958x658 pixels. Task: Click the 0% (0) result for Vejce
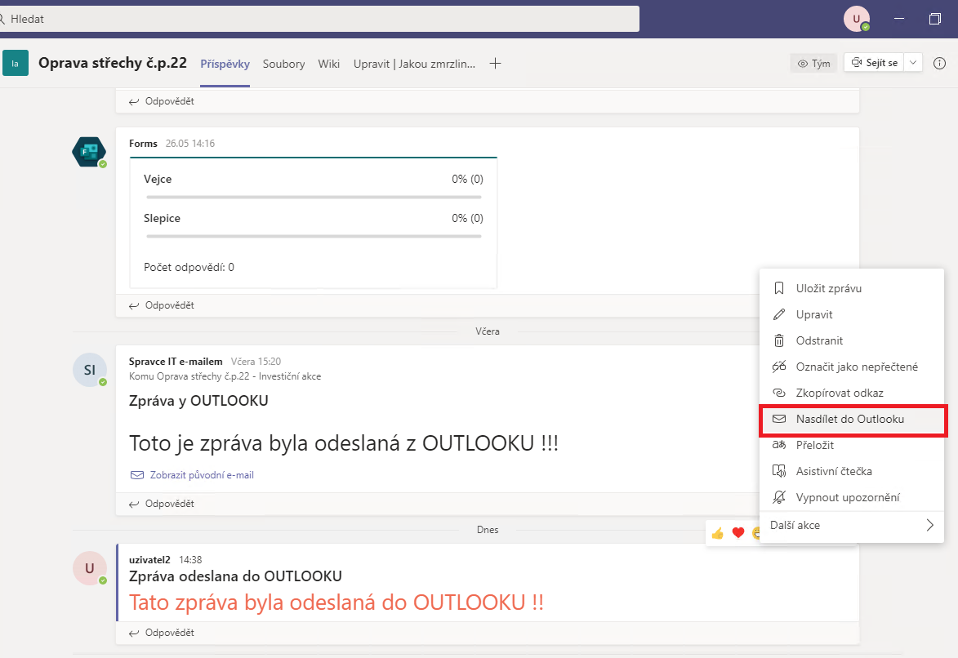467,179
